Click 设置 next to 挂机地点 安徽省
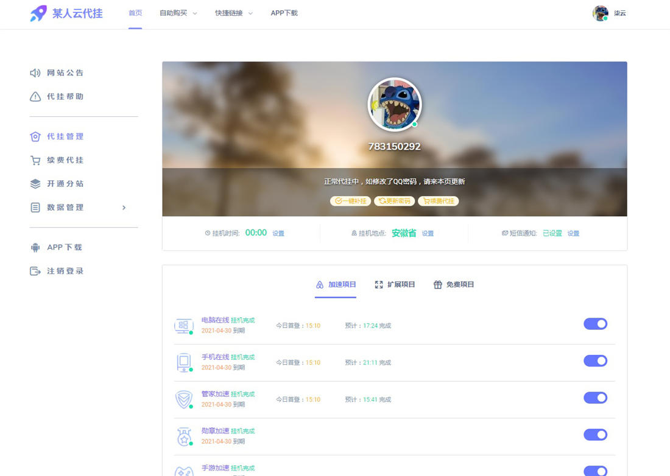Image resolution: width=670 pixels, height=476 pixels. (x=428, y=233)
